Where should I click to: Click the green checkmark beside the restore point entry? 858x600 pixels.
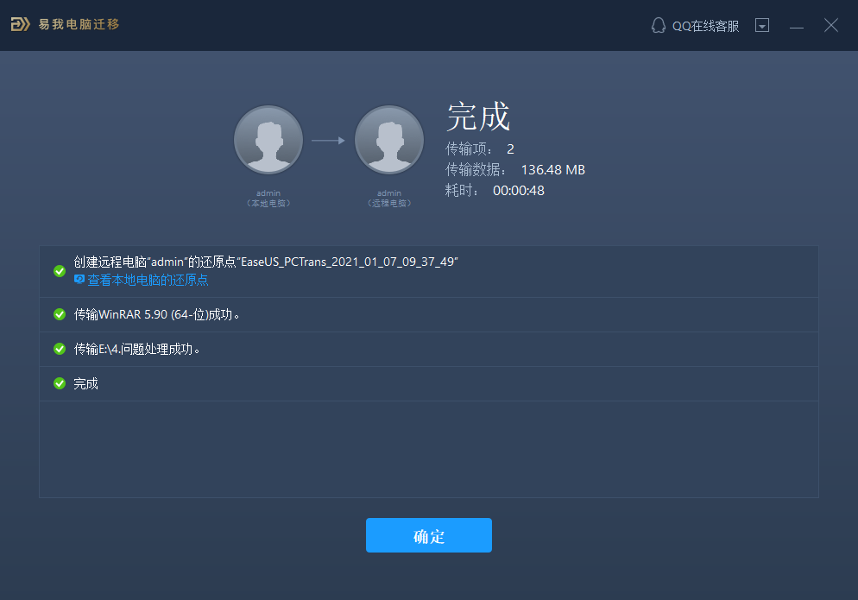(x=59, y=271)
